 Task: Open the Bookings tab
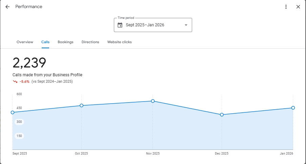point(65,42)
